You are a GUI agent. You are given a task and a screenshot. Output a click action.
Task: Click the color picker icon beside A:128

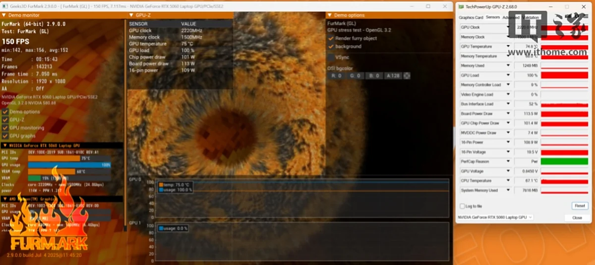tap(407, 76)
